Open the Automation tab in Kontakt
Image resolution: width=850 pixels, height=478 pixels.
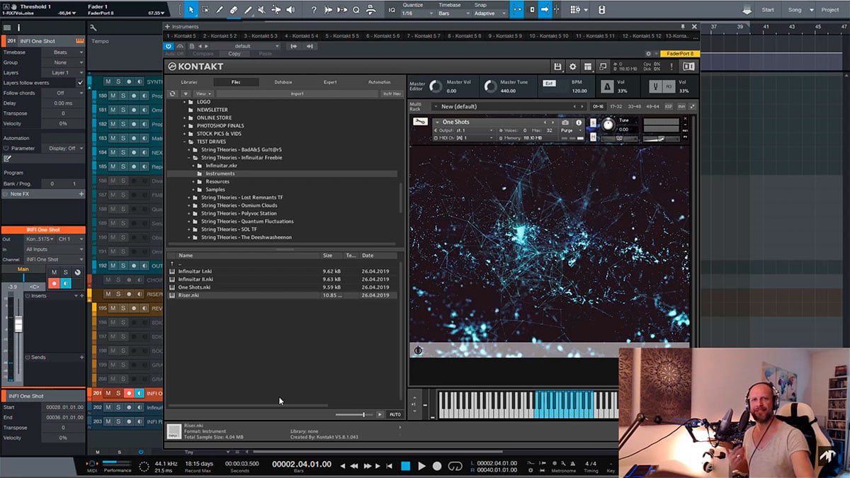(379, 82)
